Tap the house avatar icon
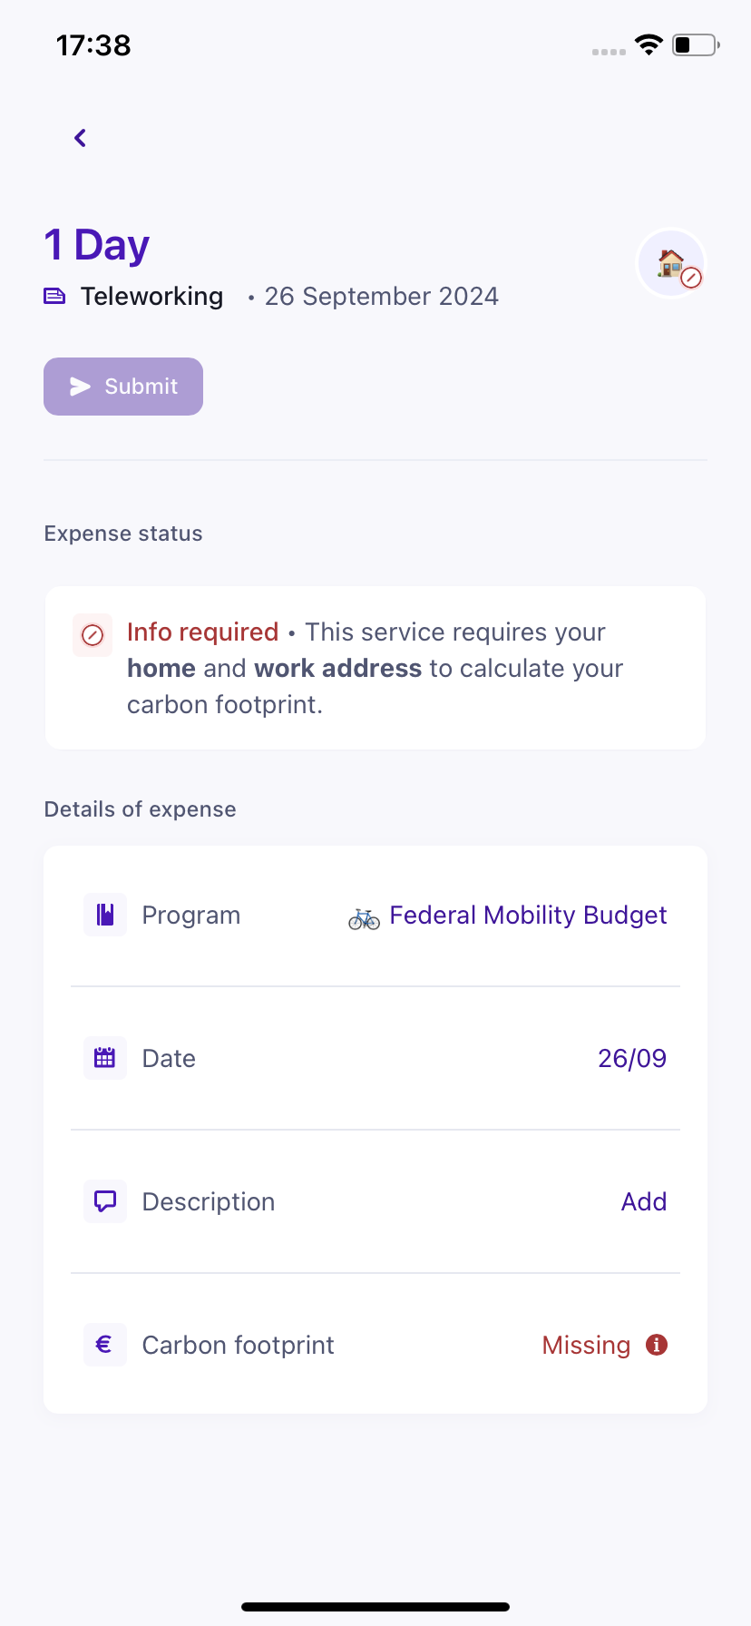This screenshot has height=1626, width=751. pyautogui.click(x=671, y=263)
